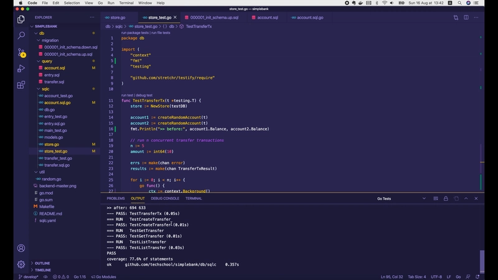Open the Search view in activity bar
Image resolution: width=498 pixels, height=280 pixels.
[x=21, y=36]
